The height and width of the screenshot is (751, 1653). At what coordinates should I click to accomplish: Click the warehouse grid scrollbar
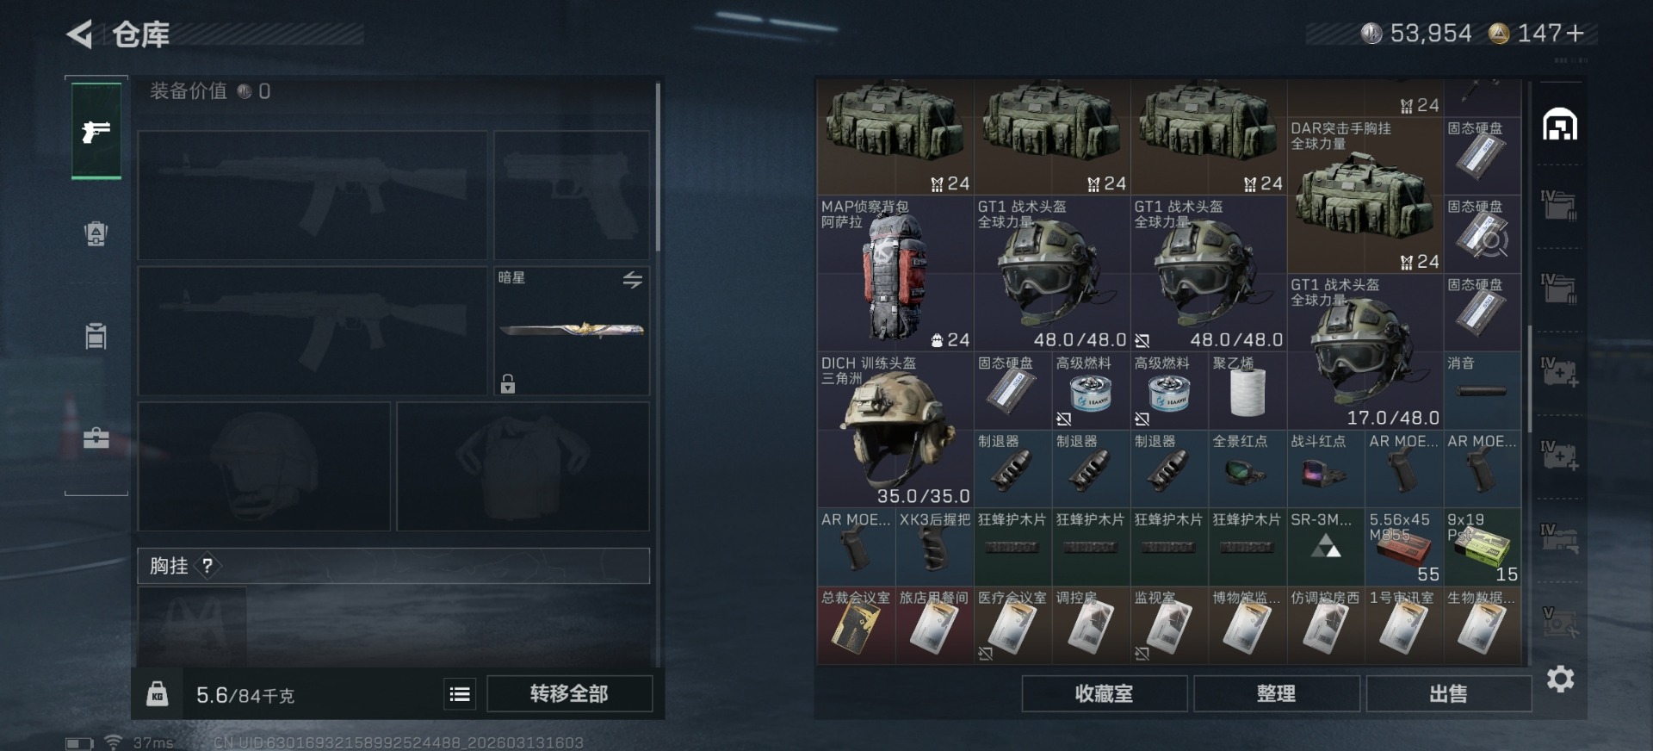(1529, 379)
